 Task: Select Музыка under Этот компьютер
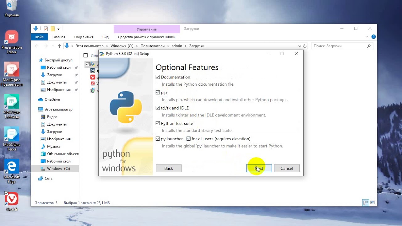51,146
